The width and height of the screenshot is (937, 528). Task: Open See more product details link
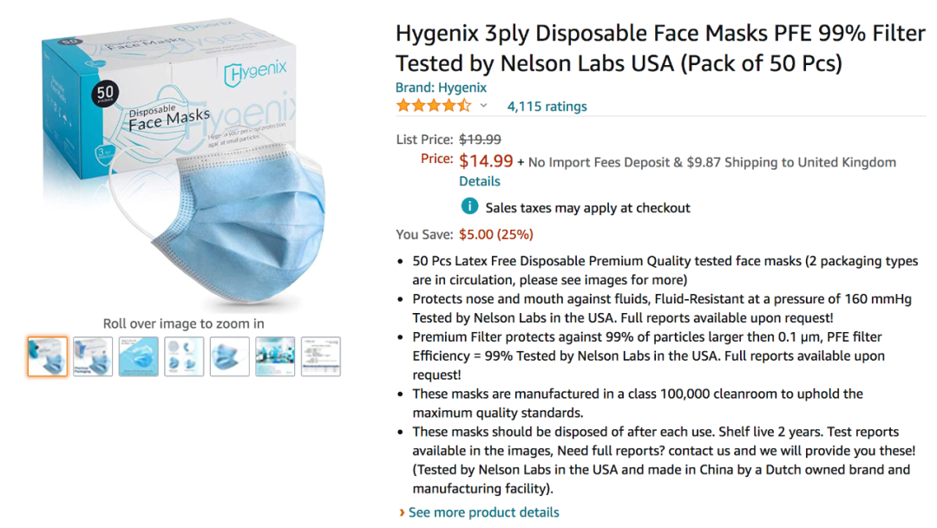(484, 512)
